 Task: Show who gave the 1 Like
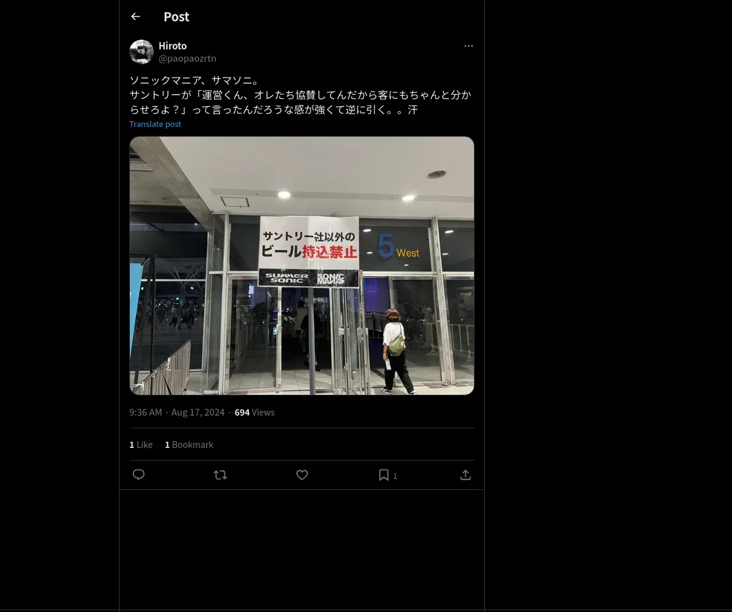click(141, 445)
